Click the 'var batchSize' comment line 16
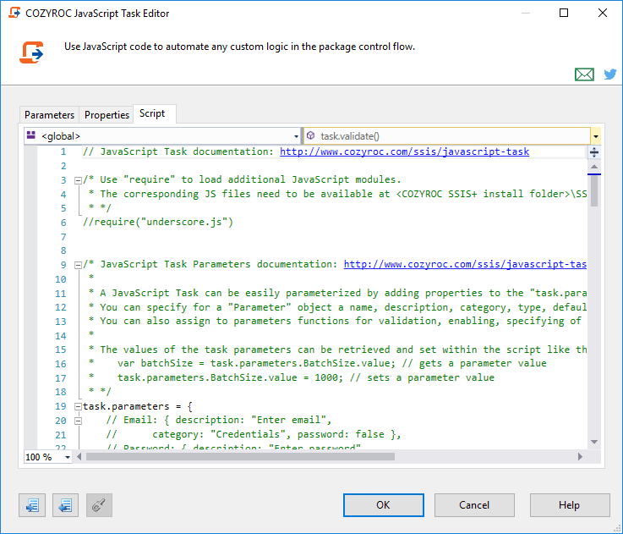 (x=318, y=363)
